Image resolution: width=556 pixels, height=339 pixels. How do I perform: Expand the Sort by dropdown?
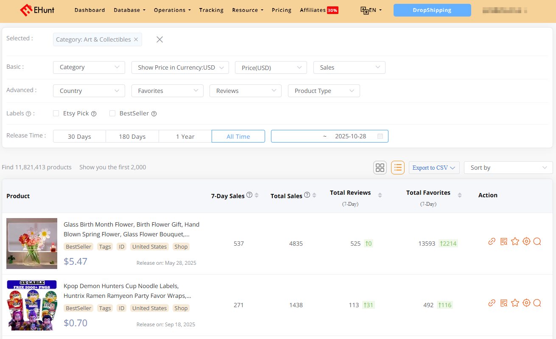(508, 167)
